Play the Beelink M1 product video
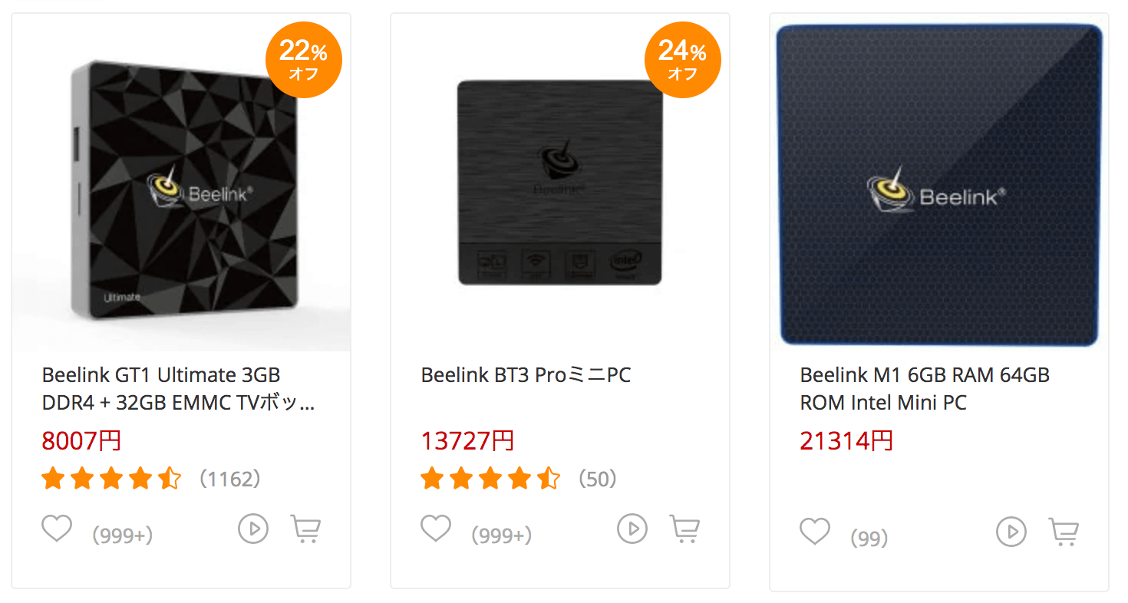Screen dimensions: 1128x603 (x=1011, y=532)
